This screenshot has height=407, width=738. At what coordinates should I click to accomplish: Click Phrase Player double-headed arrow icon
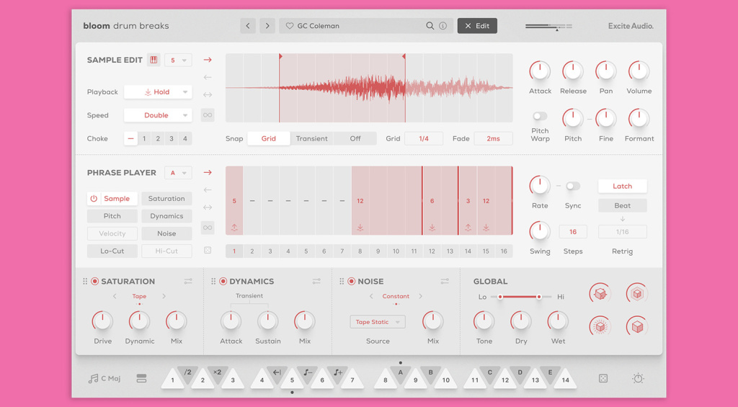(x=208, y=207)
